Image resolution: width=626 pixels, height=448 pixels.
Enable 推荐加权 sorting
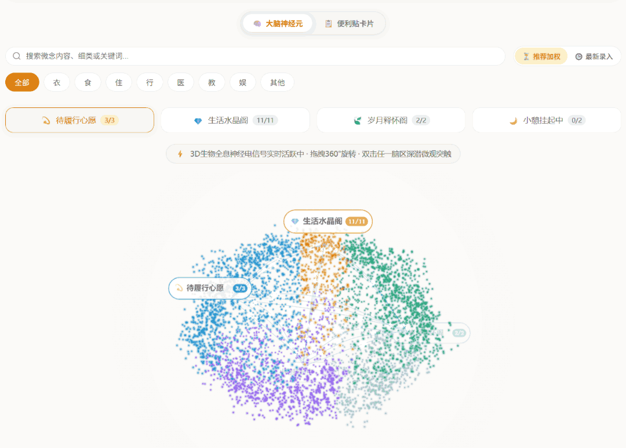tap(541, 56)
